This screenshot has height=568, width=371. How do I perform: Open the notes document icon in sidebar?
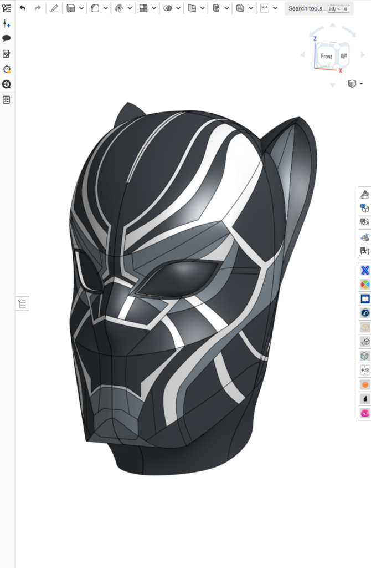coord(7,54)
